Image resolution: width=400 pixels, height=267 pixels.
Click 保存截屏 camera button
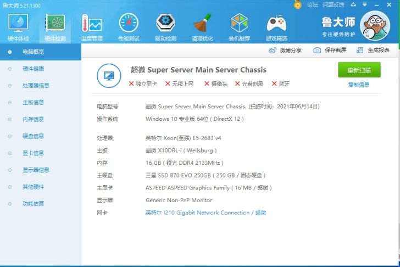330,50
